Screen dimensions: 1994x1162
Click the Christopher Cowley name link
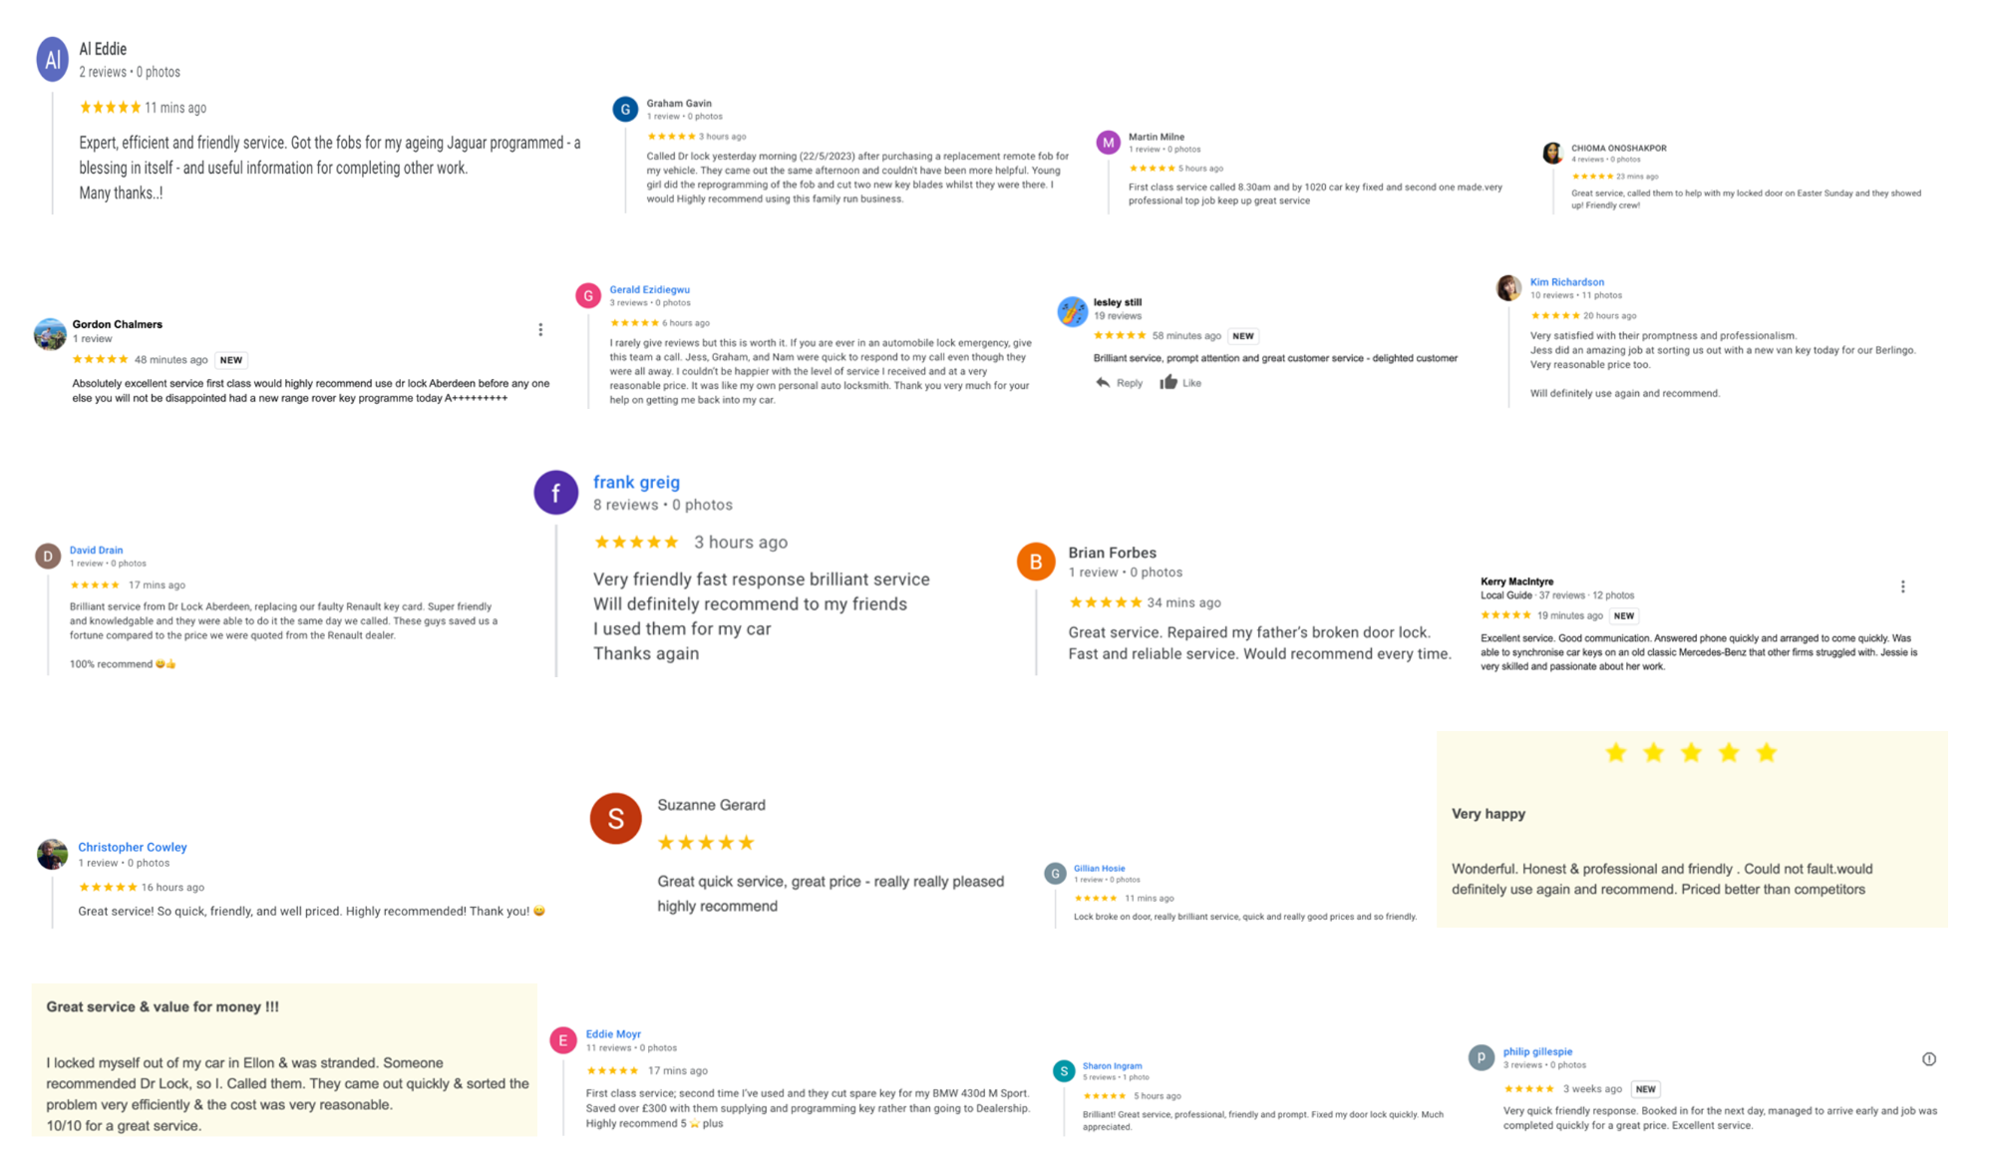click(133, 847)
